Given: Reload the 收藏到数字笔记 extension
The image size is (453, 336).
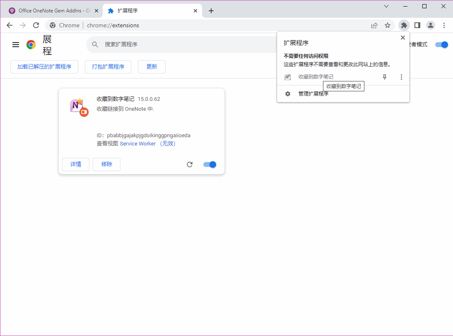Looking at the screenshot, I should click(x=190, y=164).
